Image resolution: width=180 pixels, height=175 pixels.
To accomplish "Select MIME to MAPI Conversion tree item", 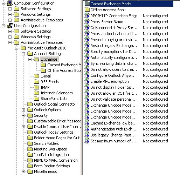I will 56,160.
